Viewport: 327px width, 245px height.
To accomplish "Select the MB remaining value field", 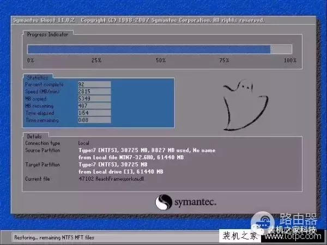I will coord(95,106).
